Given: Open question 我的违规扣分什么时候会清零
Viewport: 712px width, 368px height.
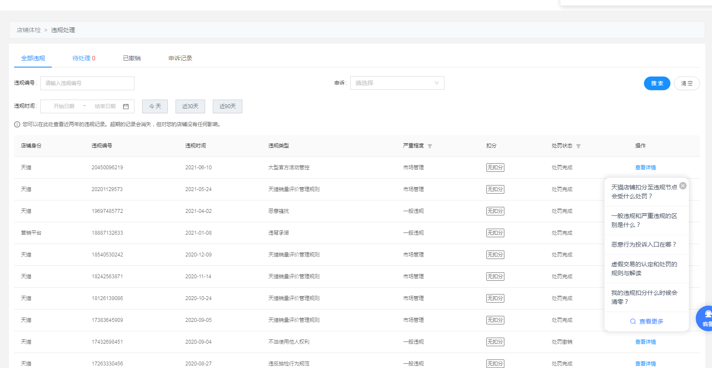Looking at the screenshot, I should point(644,297).
